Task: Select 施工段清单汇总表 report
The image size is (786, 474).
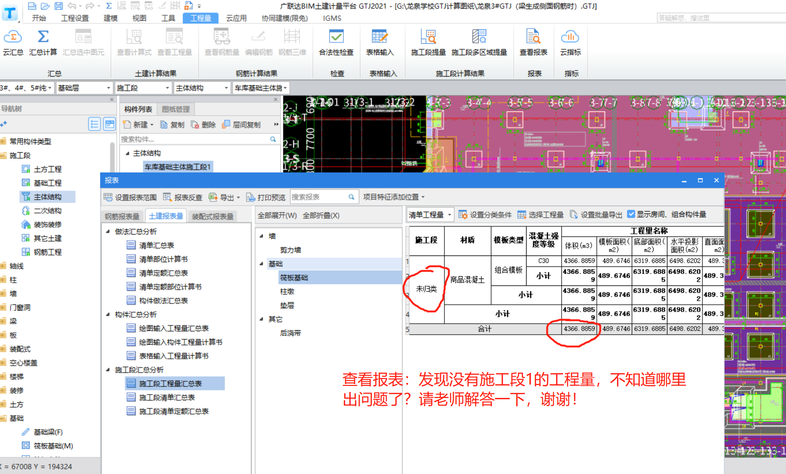Action: click(167, 397)
